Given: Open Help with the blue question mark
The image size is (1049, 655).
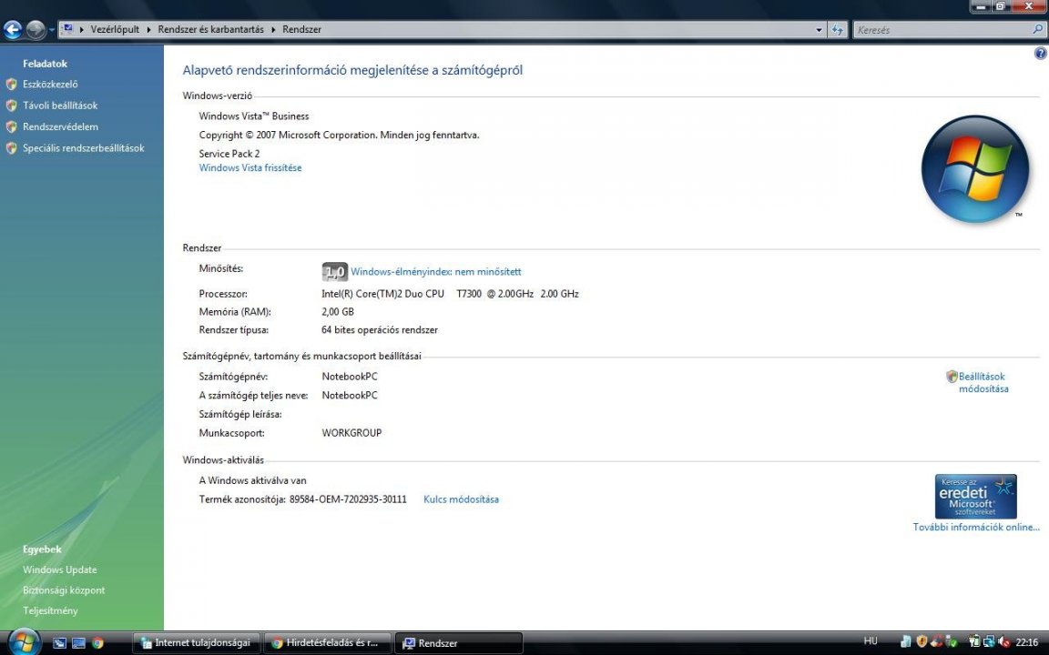Looking at the screenshot, I should (1040, 54).
